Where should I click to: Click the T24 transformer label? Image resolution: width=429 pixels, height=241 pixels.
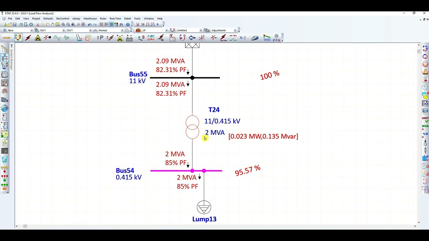tap(214, 110)
